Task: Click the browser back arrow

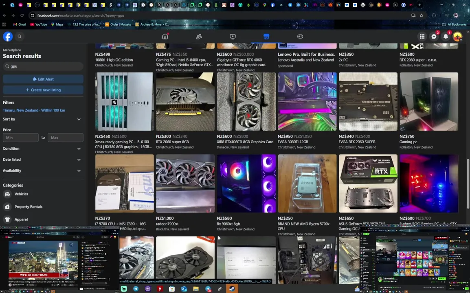Action: (x=4, y=15)
